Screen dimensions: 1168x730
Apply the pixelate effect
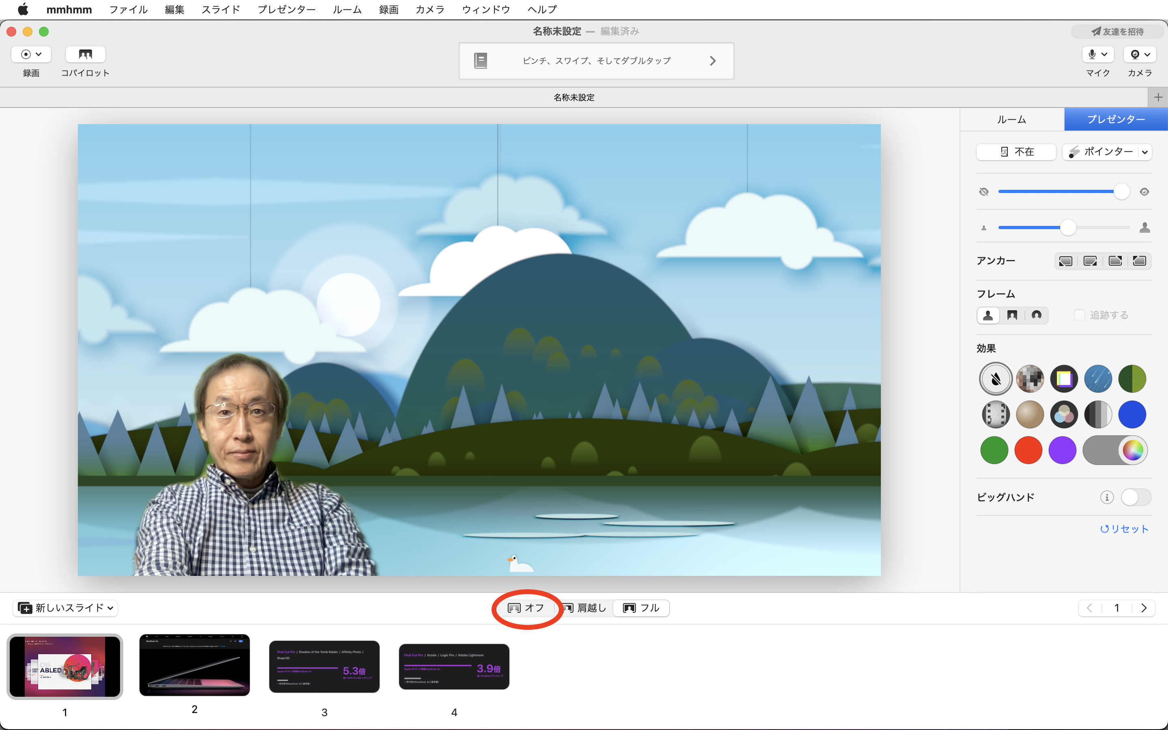click(x=1029, y=379)
